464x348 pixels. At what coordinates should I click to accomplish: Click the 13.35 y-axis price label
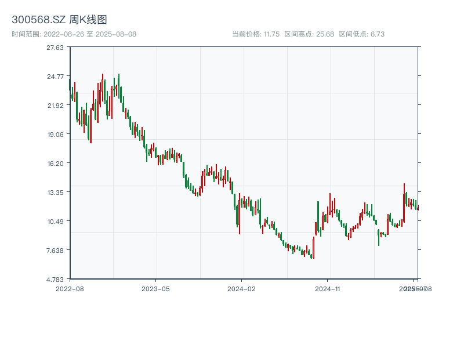56,193
